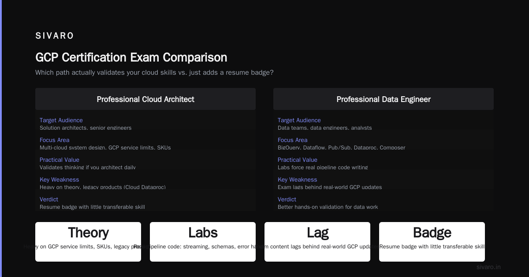
Task: Click the subtitle about validating cloud skills
Action: (154, 73)
